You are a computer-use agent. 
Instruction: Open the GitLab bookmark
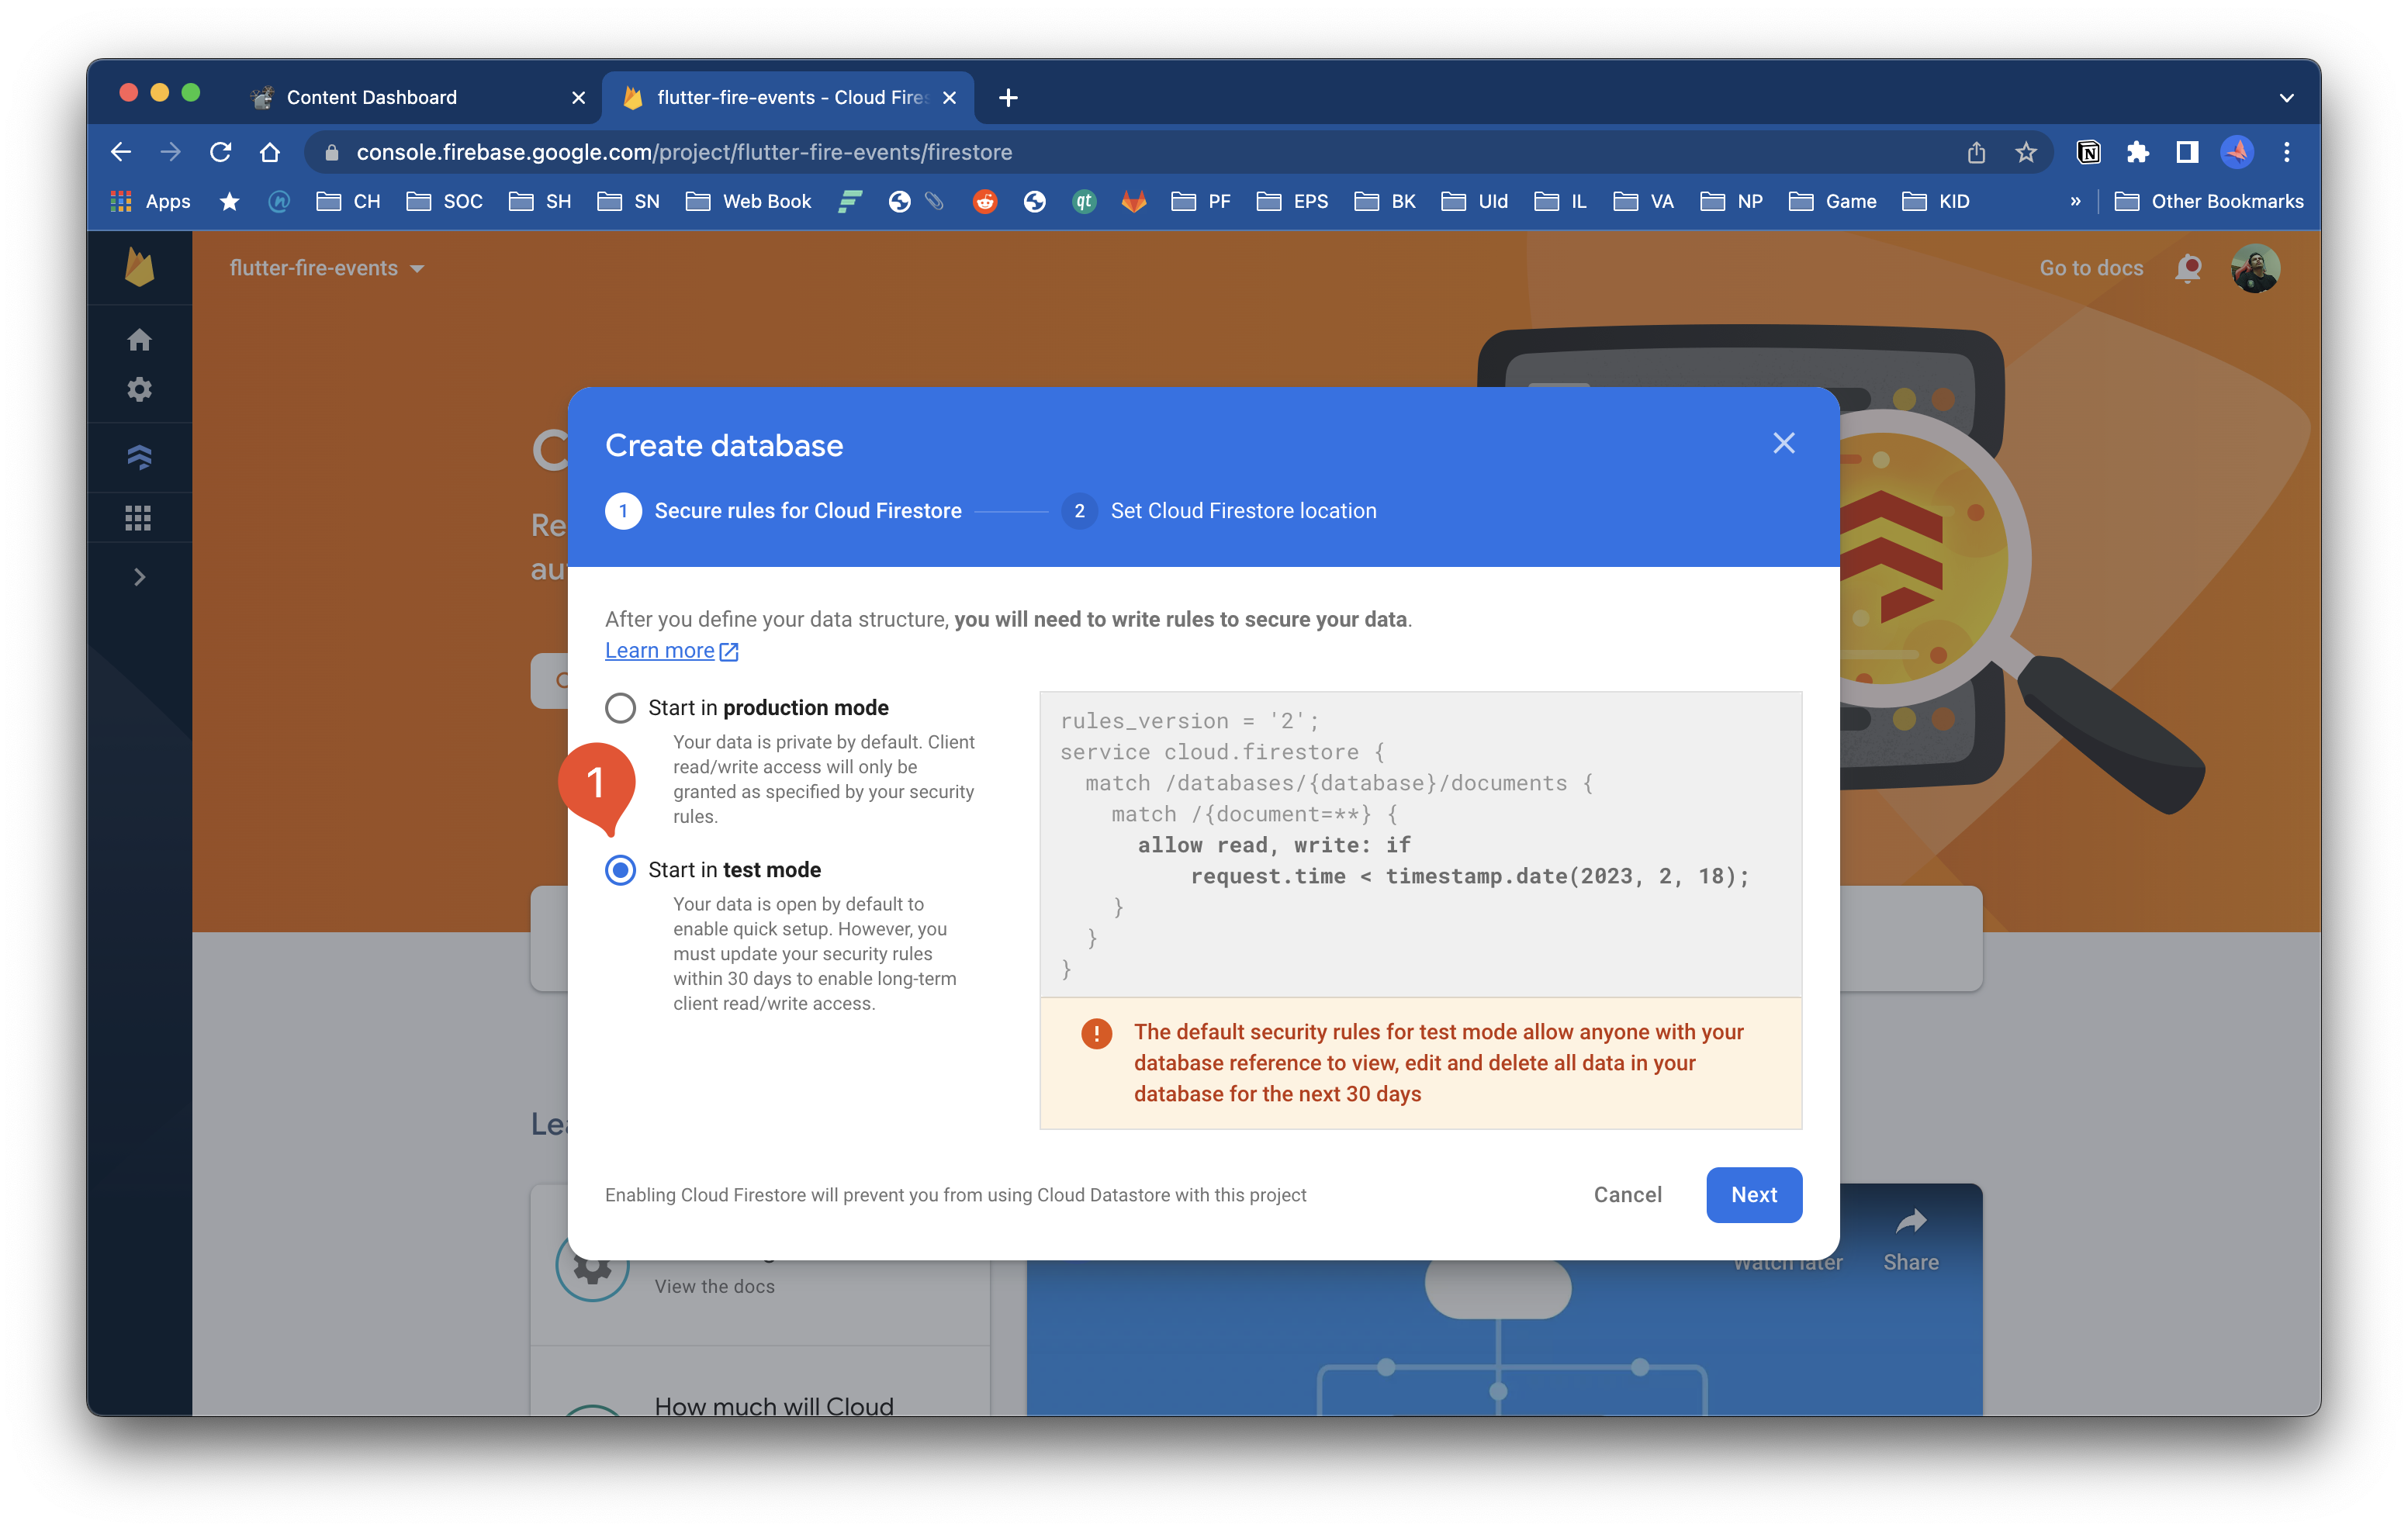(1134, 202)
